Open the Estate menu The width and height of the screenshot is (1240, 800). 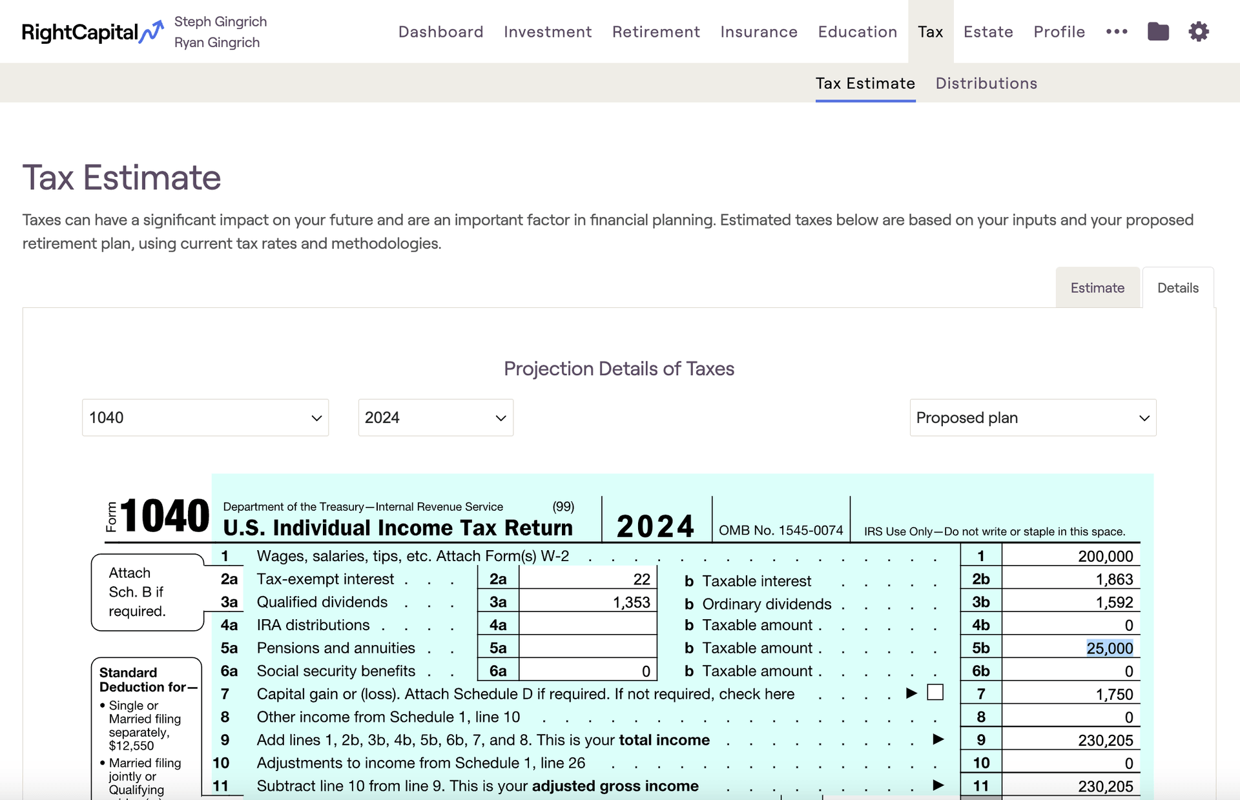[x=988, y=32]
